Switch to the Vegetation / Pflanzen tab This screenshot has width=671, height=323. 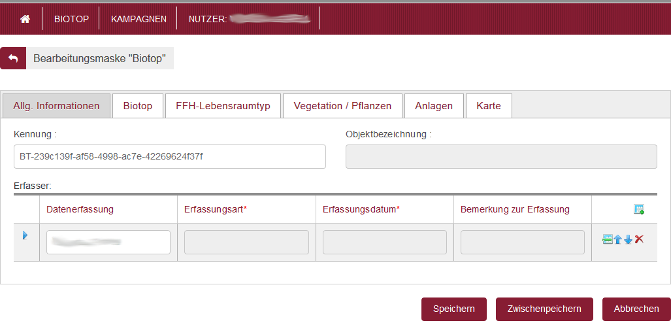pyautogui.click(x=342, y=106)
